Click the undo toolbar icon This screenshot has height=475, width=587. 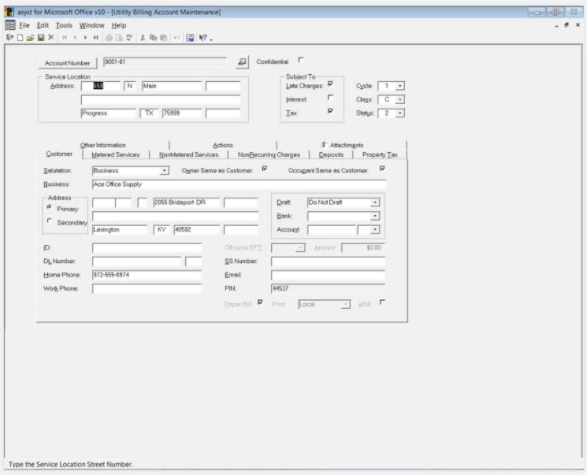(x=176, y=38)
